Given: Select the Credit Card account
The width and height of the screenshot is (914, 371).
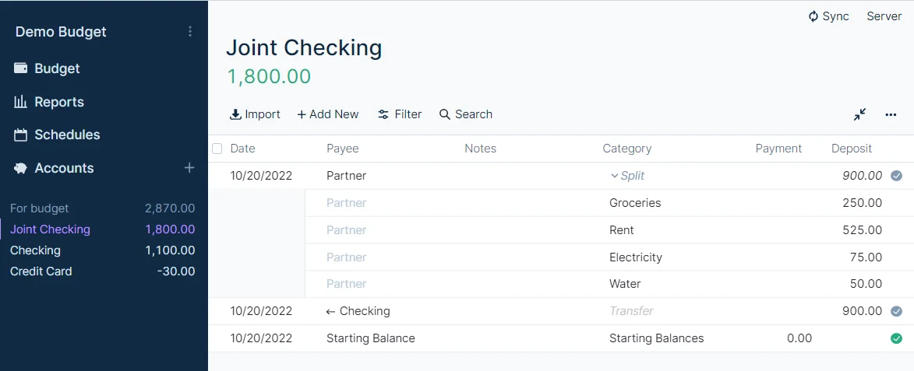Looking at the screenshot, I should [41, 271].
